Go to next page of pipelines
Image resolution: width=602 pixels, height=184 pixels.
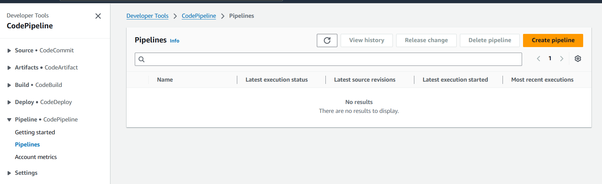(561, 59)
